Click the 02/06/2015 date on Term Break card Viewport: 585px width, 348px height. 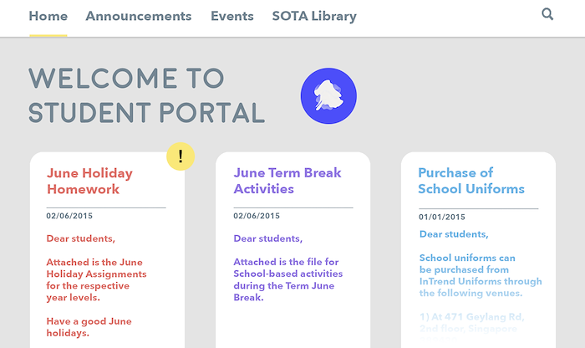[x=257, y=216]
